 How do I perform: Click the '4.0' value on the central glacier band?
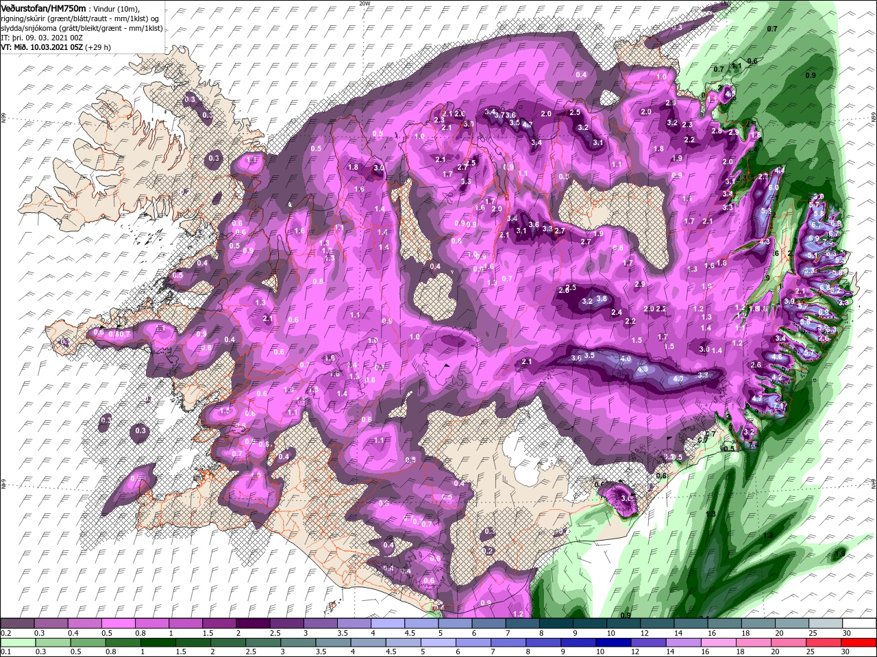626,359
